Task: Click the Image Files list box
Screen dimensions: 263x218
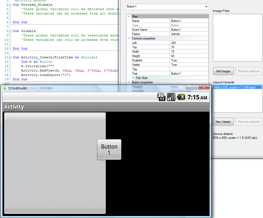Action: [x=237, y=38]
